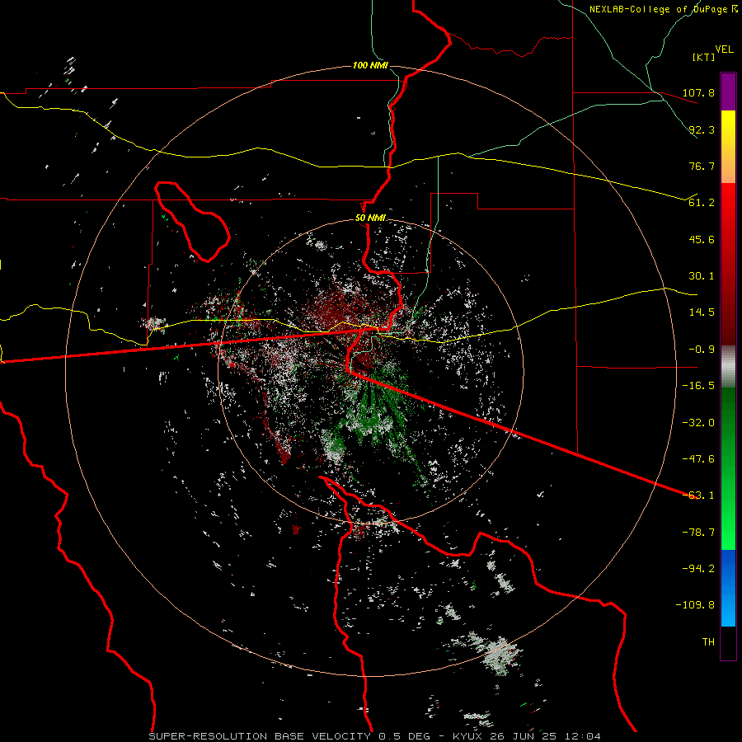742x742 pixels.
Task: Click the 76.7 scale value
Action: (702, 166)
